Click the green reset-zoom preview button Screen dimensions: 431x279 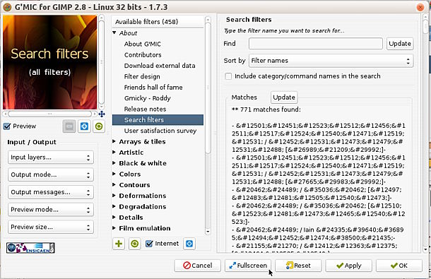(x=99, y=126)
